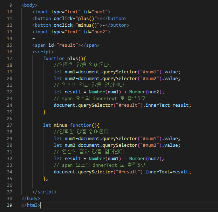Click the closing </body> tag

point(31,199)
